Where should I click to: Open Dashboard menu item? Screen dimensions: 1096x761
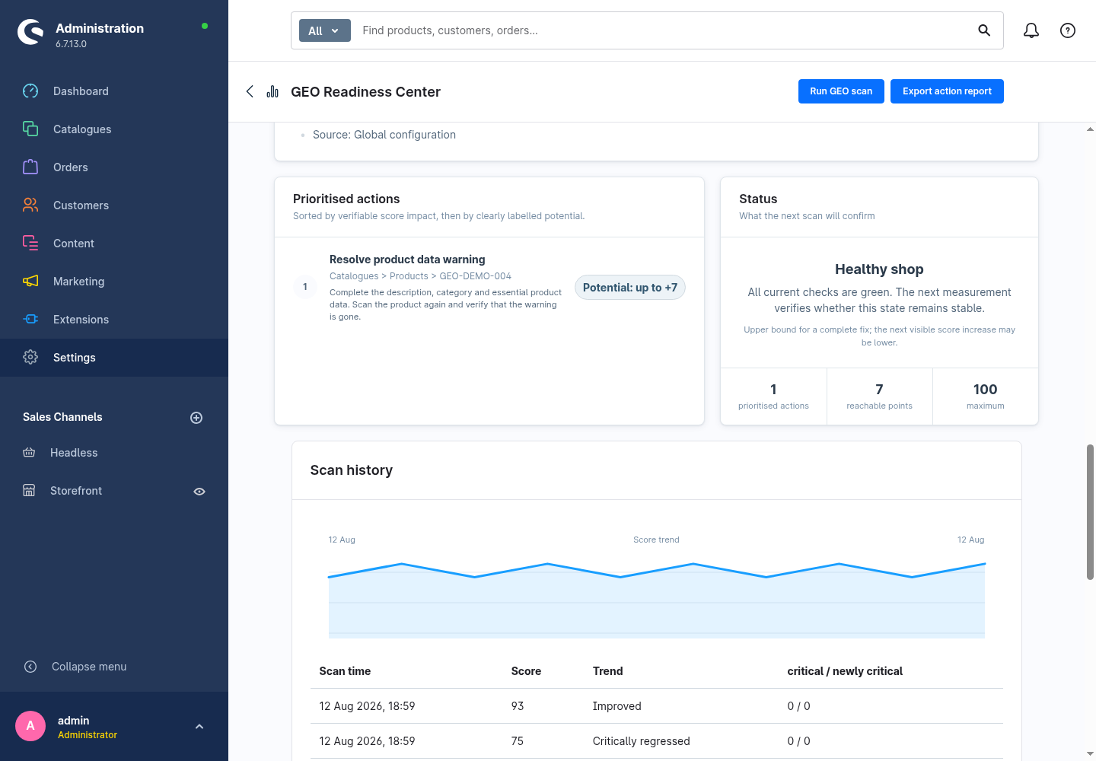point(114,91)
